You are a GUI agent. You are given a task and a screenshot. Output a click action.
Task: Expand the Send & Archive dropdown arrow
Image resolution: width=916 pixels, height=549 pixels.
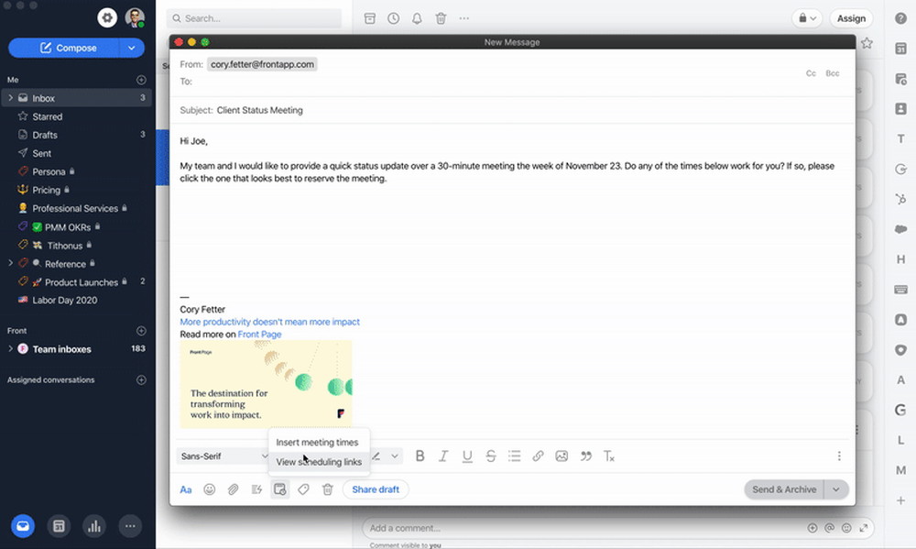tap(836, 489)
